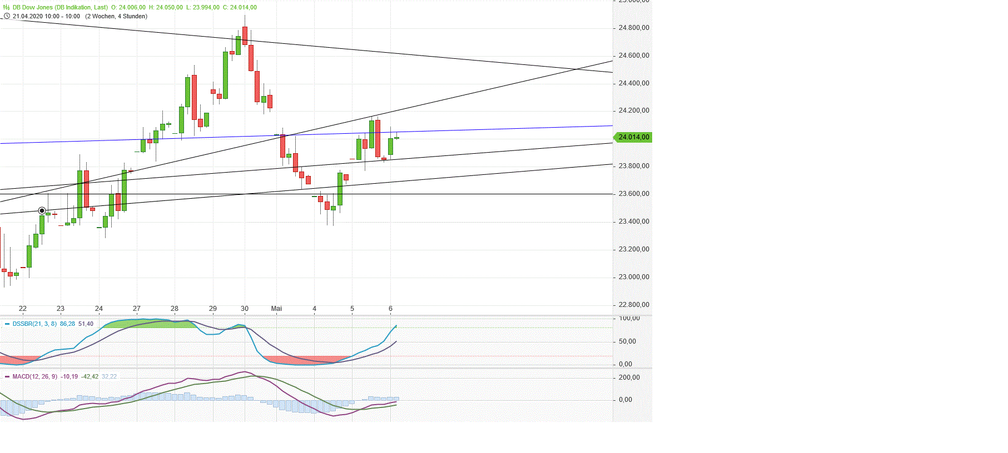Click the blue DSSBR legend color dash
1008x453 pixels.
click(x=7, y=324)
